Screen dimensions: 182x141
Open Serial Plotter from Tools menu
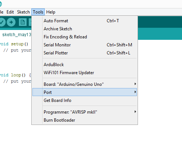(84, 53)
